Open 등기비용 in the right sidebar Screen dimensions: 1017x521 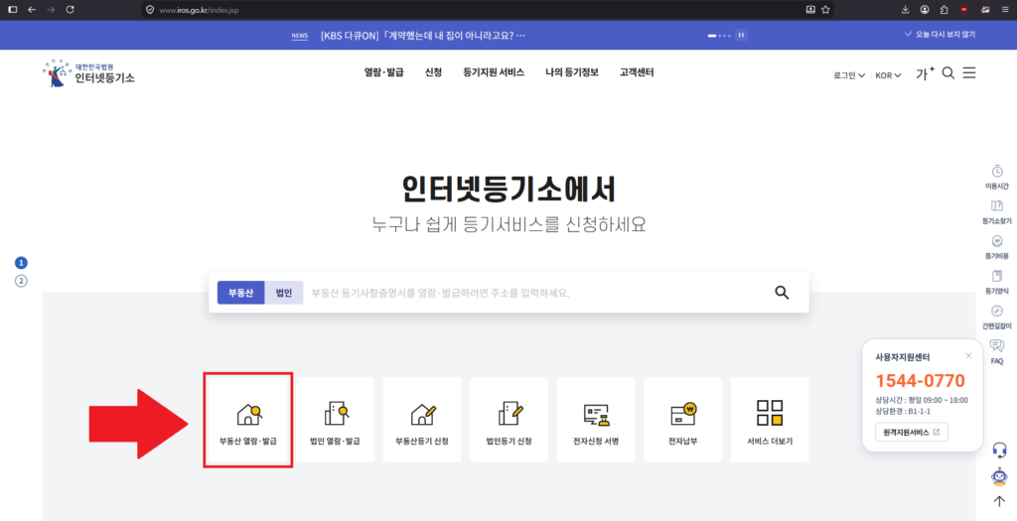click(x=997, y=247)
